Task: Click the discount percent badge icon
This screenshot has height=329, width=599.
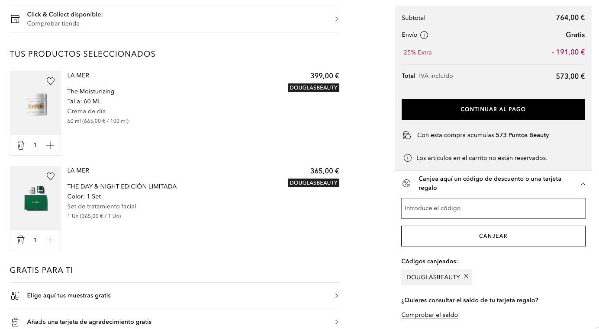Action: point(406,183)
